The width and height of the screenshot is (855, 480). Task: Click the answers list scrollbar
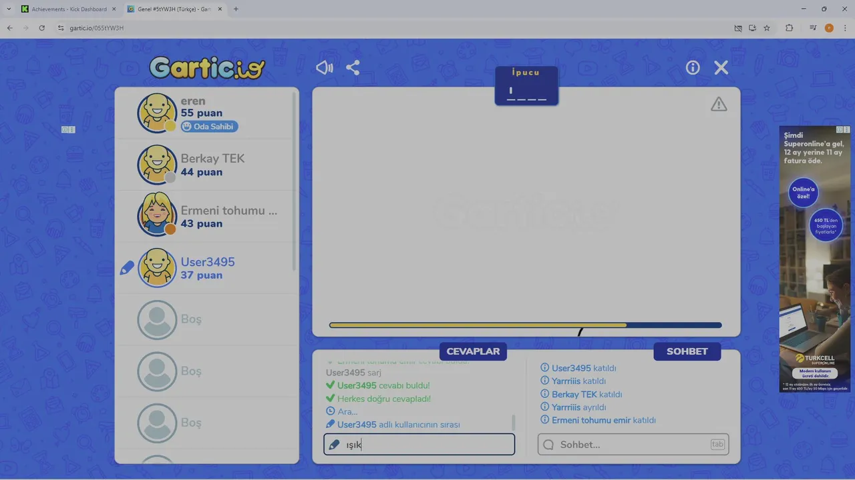click(x=513, y=422)
